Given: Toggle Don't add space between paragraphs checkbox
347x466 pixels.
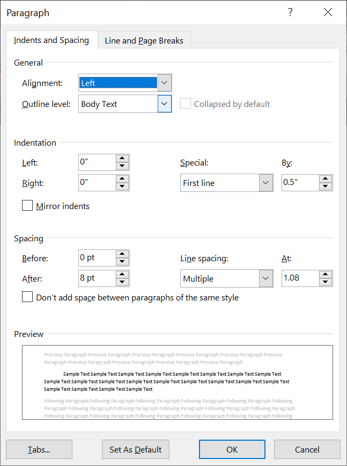Looking at the screenshot, I should click(27, 297).
